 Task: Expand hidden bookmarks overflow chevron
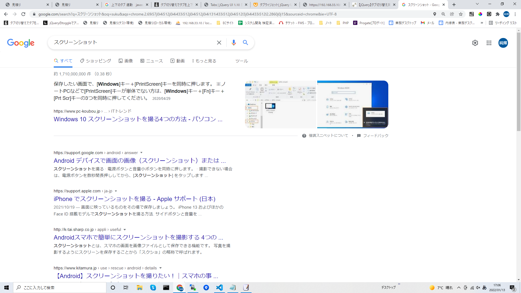pos(482,23)
